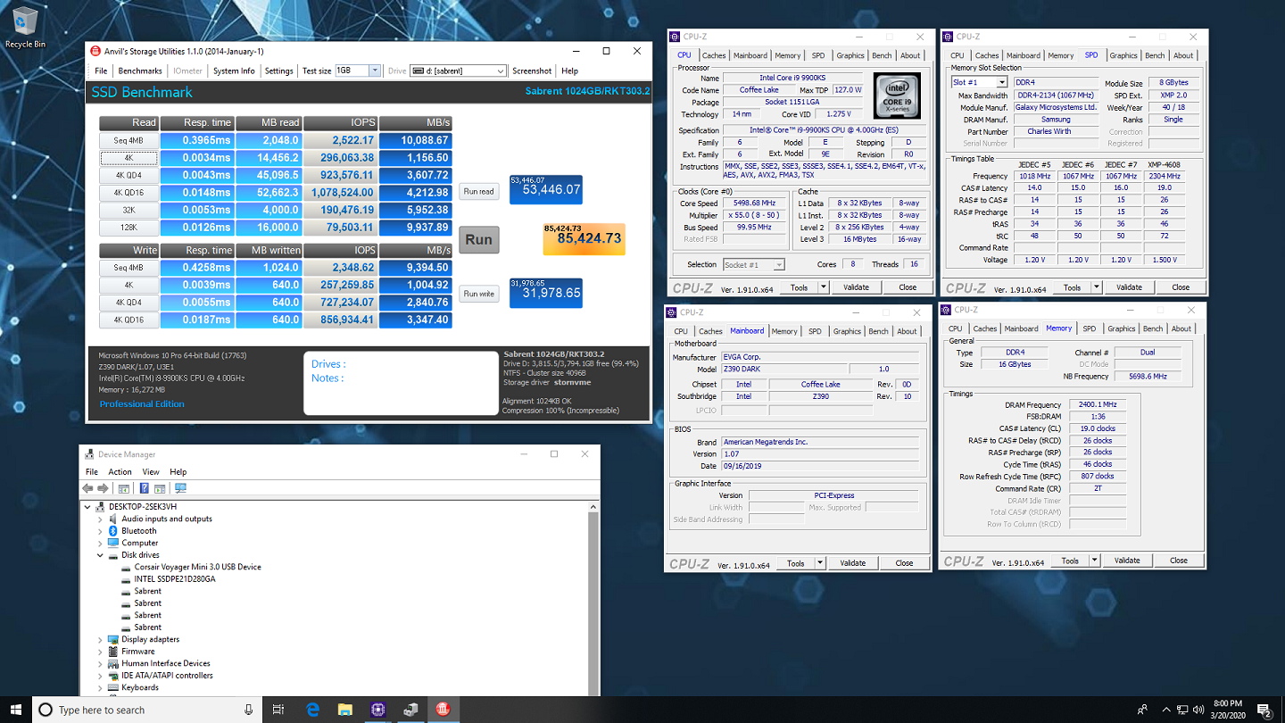Open Microsoft Edge from the taskbar
Screen dimensions: 1285x723
click(x=312, y=710)
